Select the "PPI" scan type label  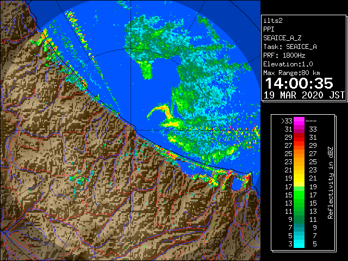pos(269,29)
